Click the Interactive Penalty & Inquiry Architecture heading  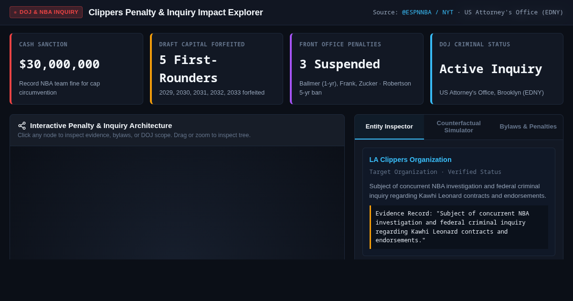101,126
